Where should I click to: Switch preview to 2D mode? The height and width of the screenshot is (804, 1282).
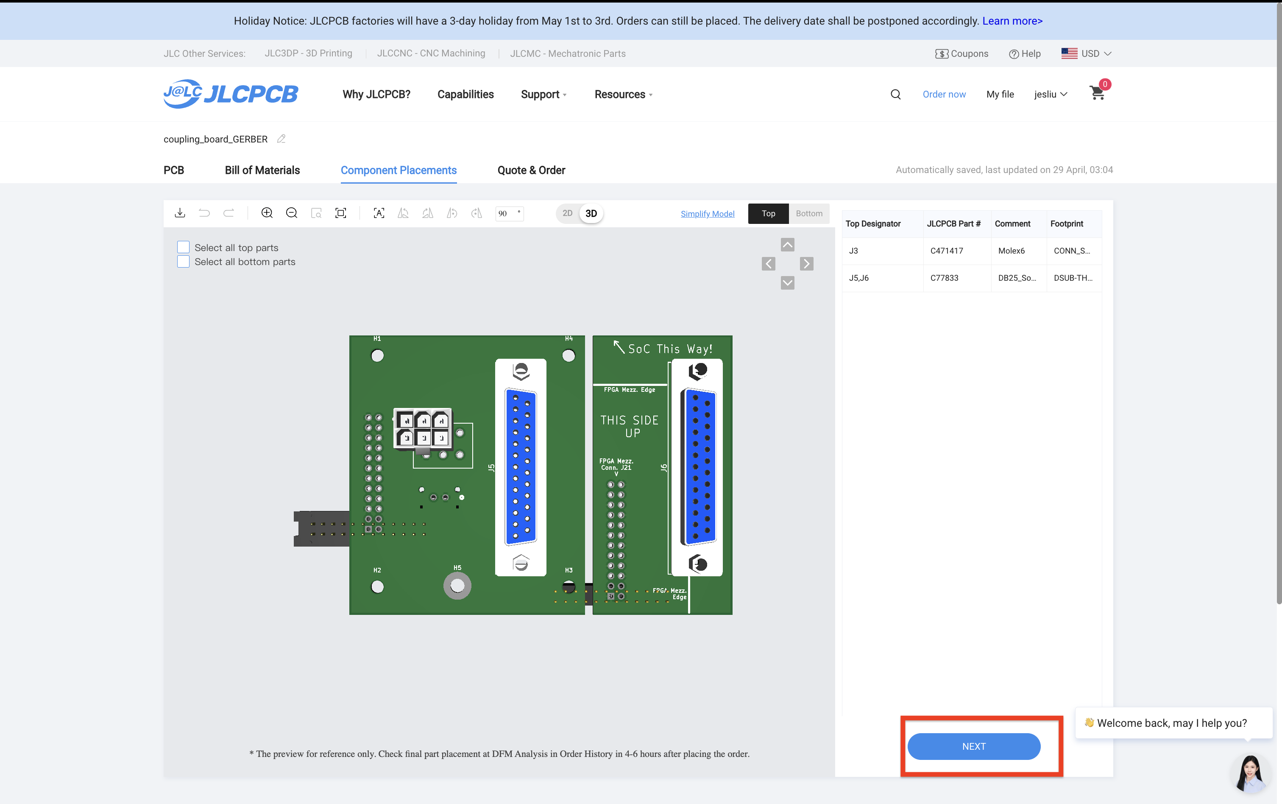point(568,213)
